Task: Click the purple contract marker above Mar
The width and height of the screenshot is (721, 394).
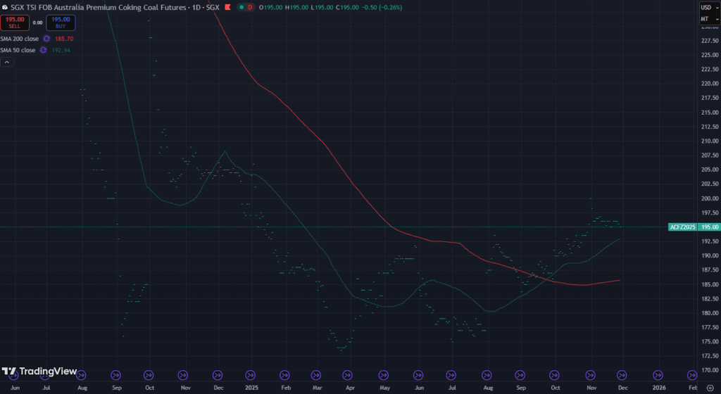Action: coord(318,375)
